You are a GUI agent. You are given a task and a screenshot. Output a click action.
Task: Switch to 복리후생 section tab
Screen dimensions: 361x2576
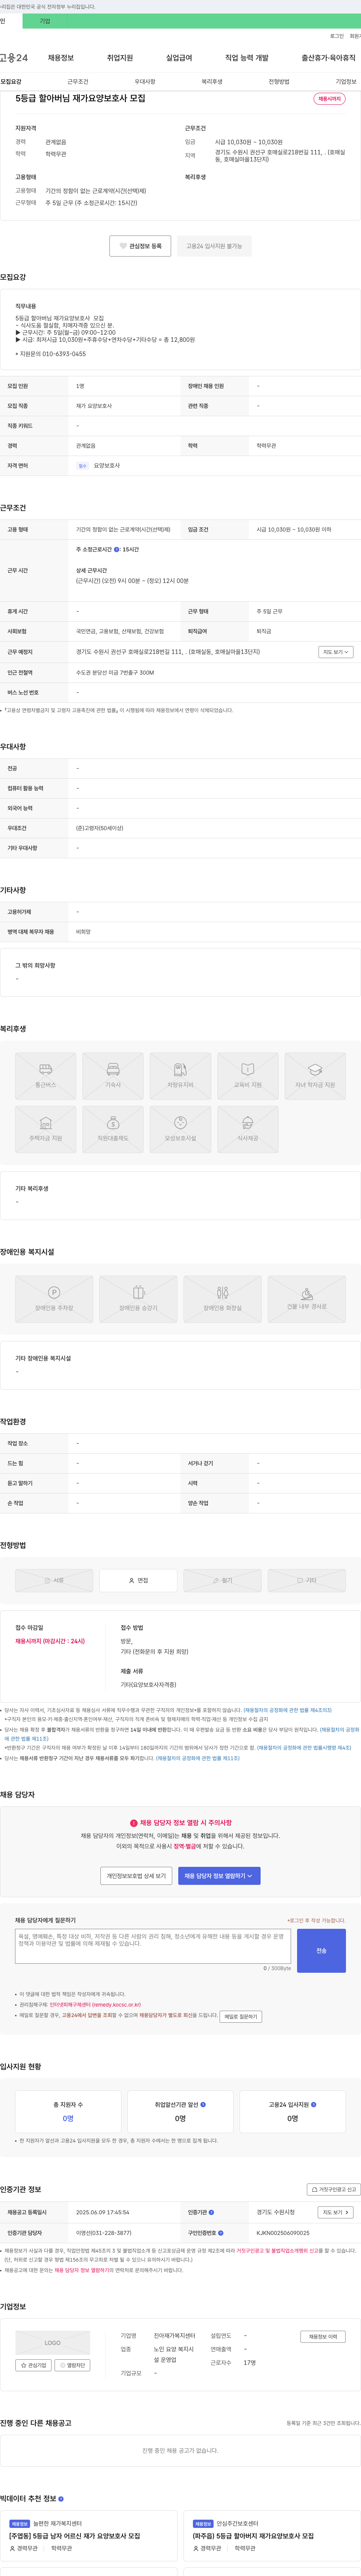click(212, 82)
